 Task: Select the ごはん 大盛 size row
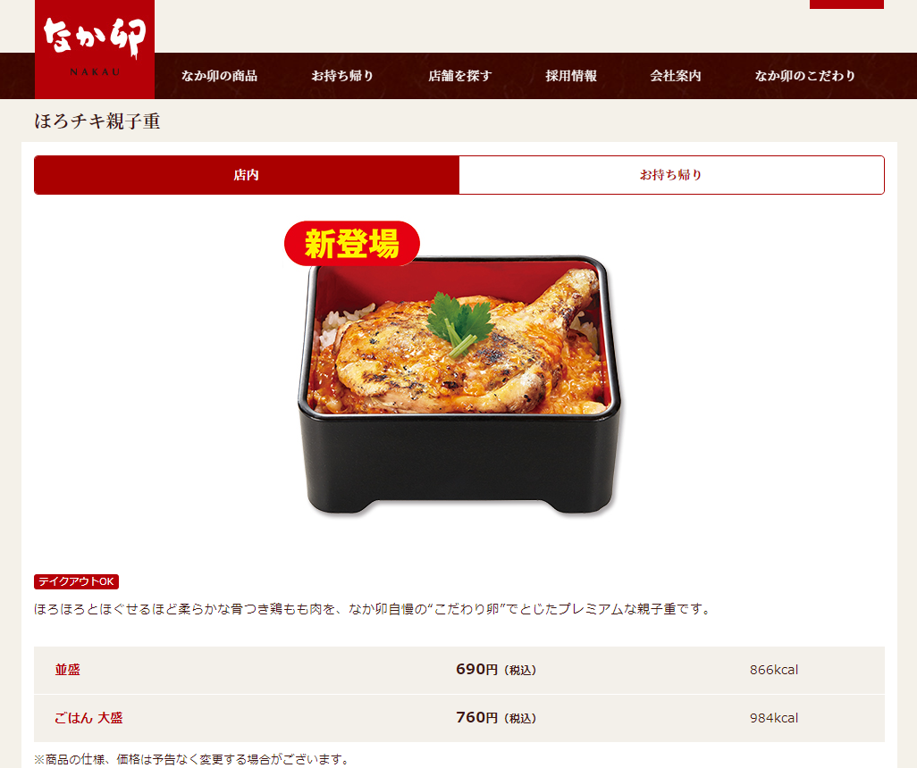point(459,718)
